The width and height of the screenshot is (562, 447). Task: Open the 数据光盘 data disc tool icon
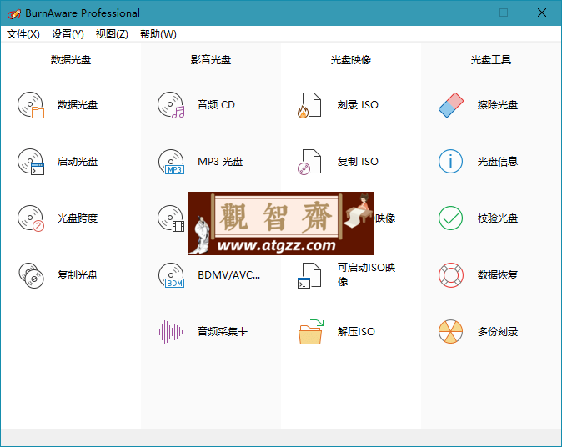(x=31, y=105)
